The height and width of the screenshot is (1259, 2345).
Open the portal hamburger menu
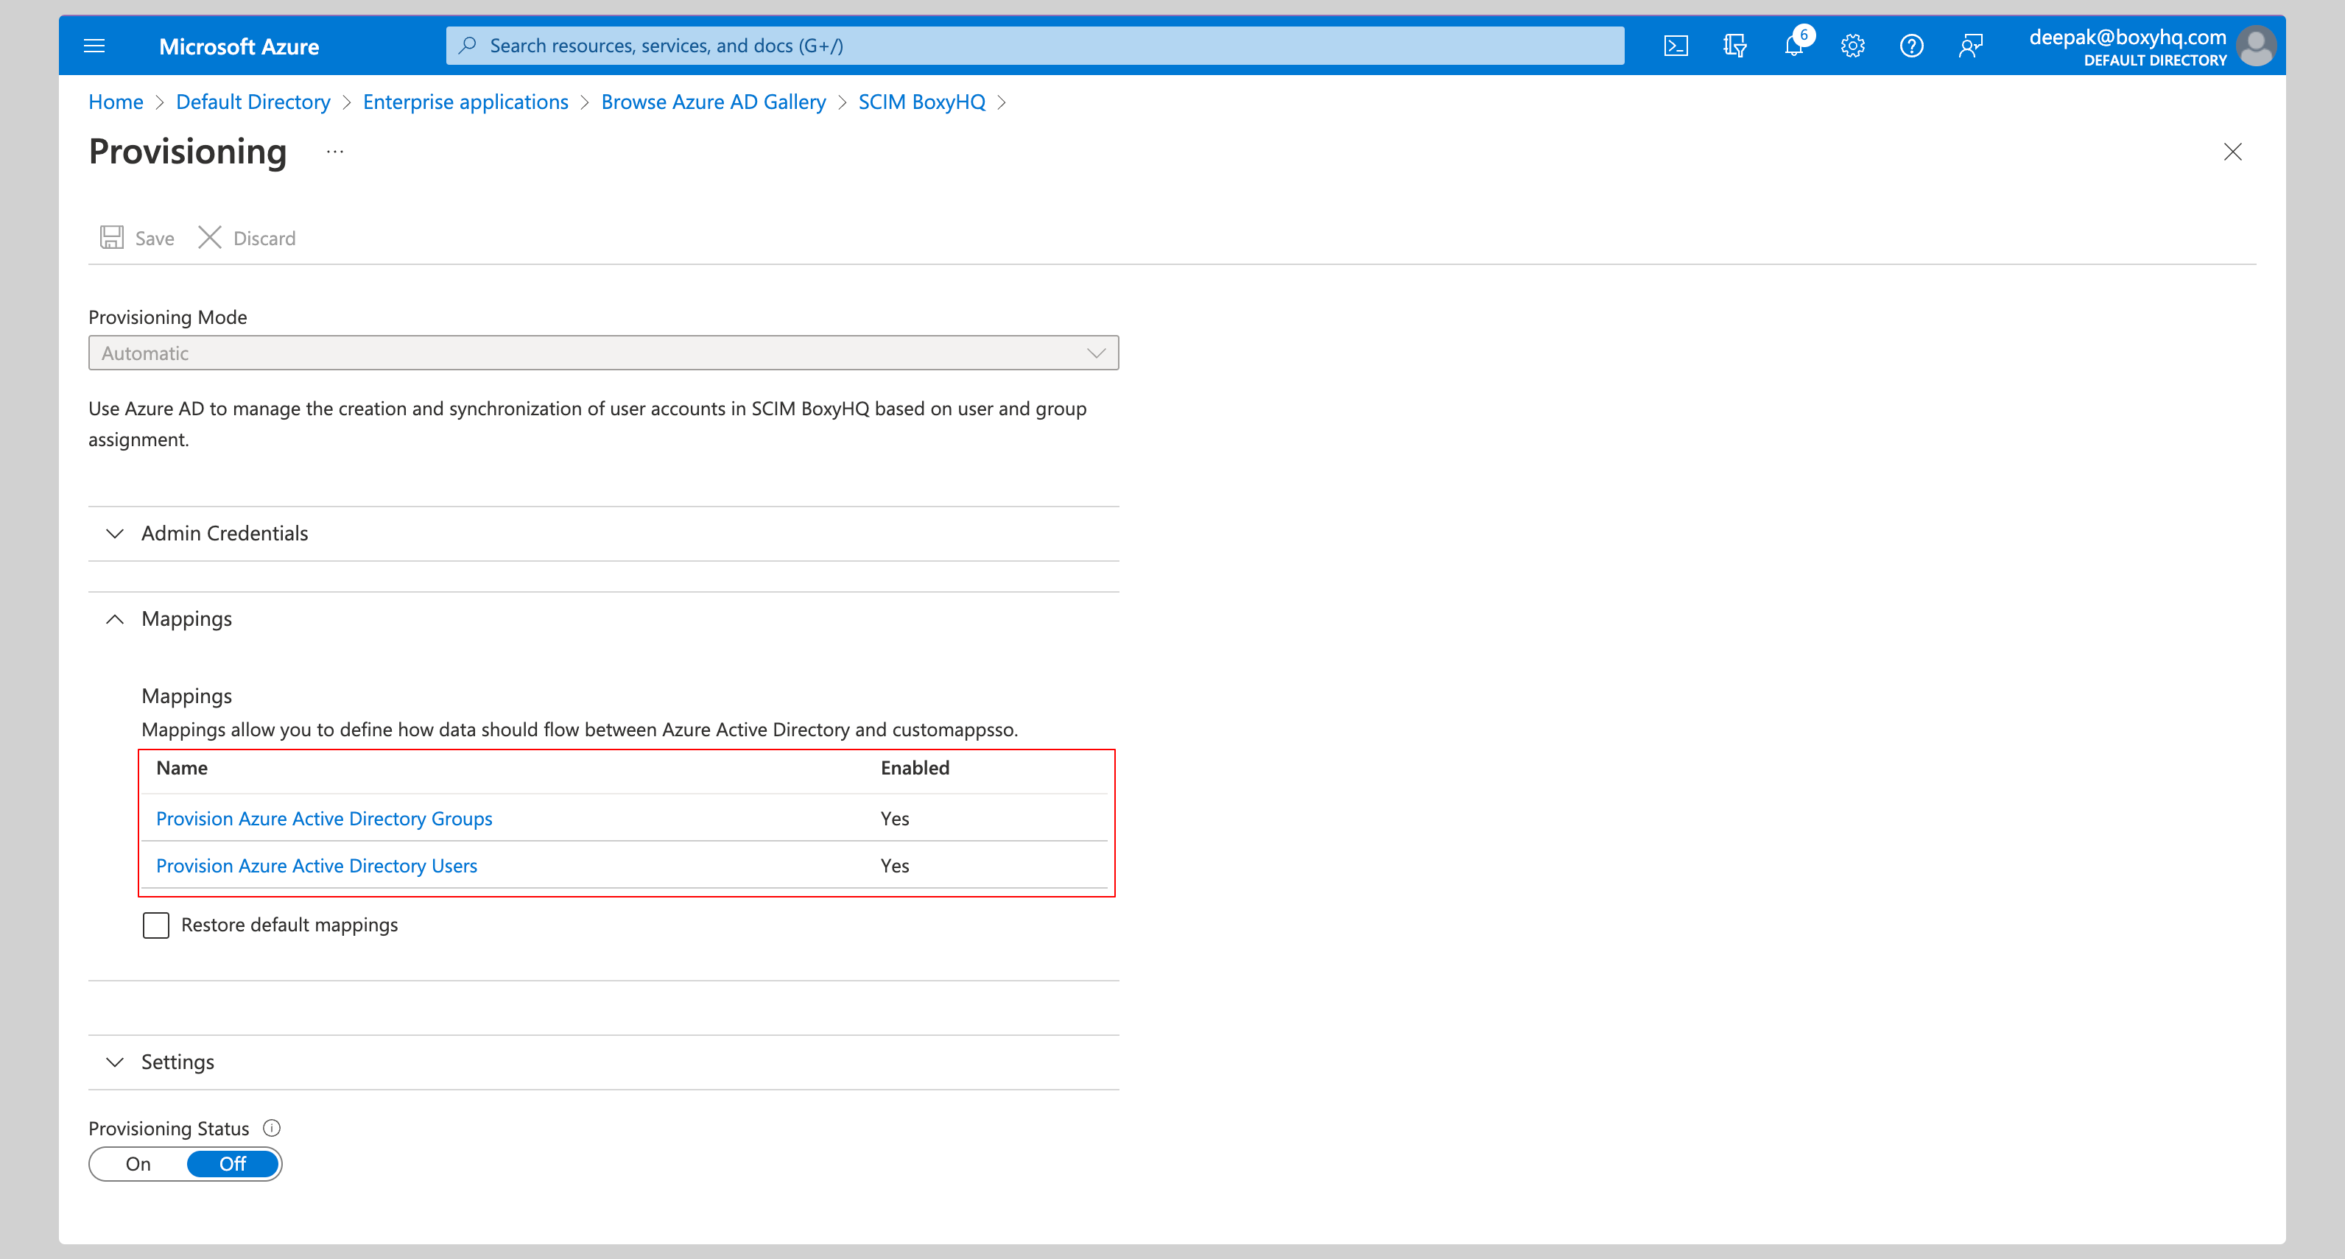94,45
